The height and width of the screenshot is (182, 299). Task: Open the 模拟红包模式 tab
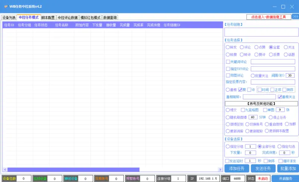(x=90, y=18)
